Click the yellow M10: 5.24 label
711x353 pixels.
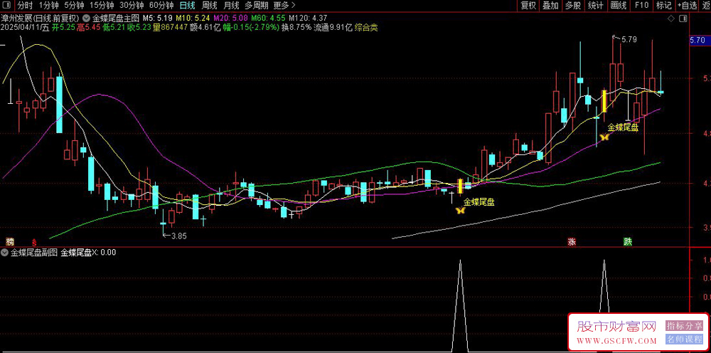coord(193,19)
